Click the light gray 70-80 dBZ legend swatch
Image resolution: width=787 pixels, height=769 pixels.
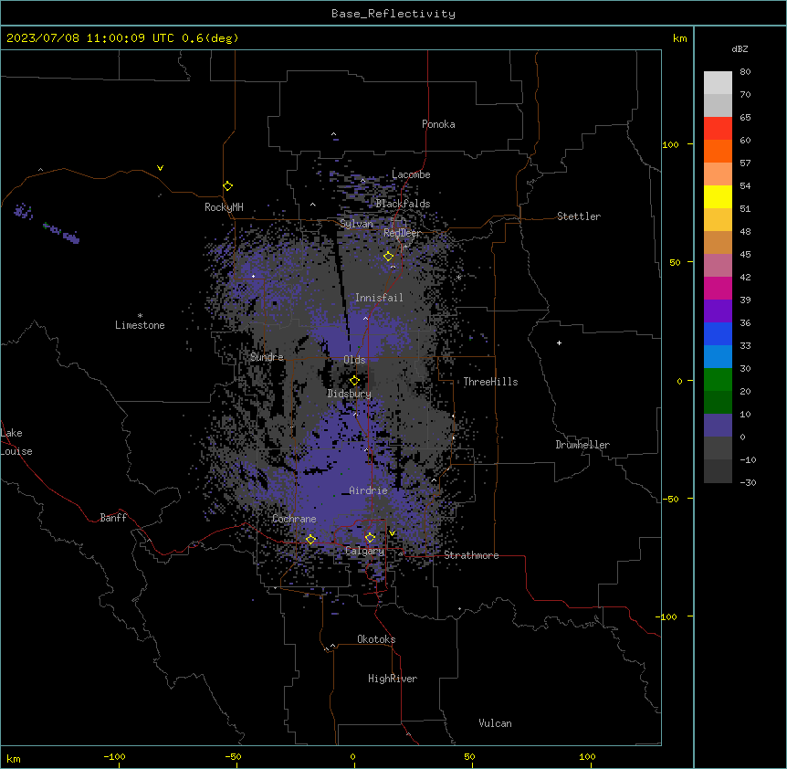[718, 83]
